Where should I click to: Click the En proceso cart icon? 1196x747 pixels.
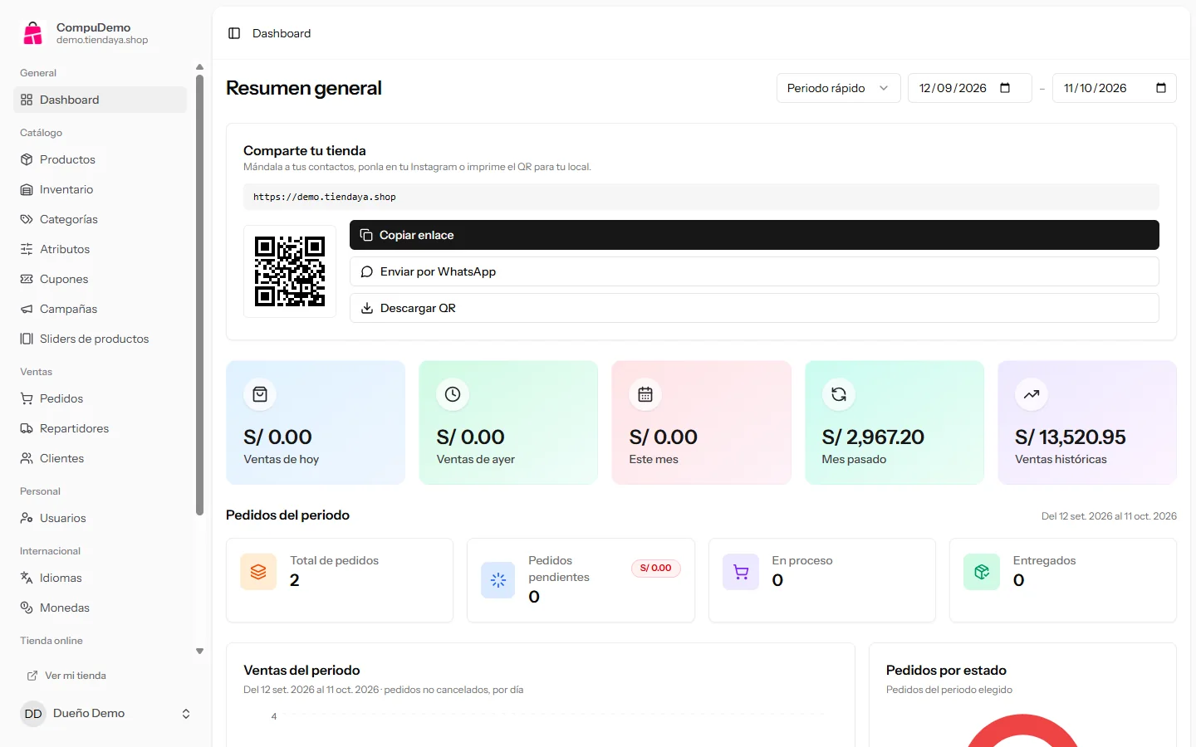pos(741,572)
